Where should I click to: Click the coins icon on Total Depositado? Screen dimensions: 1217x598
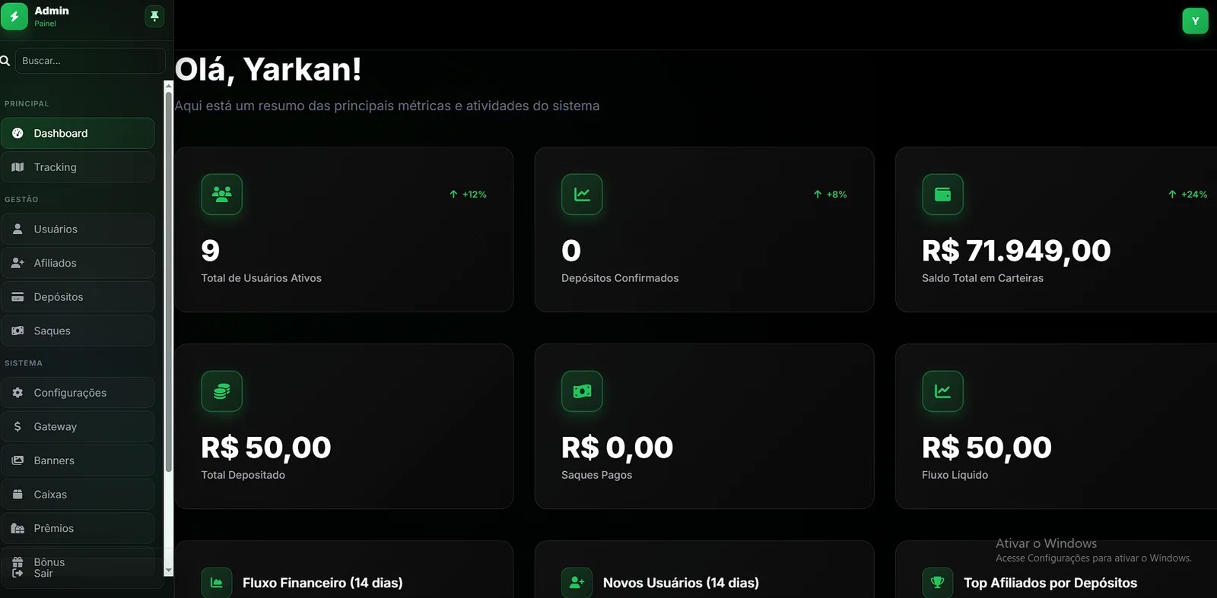[222, 391]
